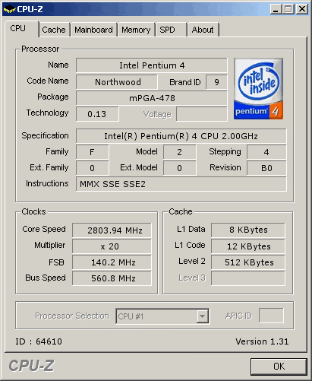Image resolution: width=312 pixels, height=381 pixels.
Task: Click the CPU-Z chip icon in title bar
Action: (x=9, y=9)
